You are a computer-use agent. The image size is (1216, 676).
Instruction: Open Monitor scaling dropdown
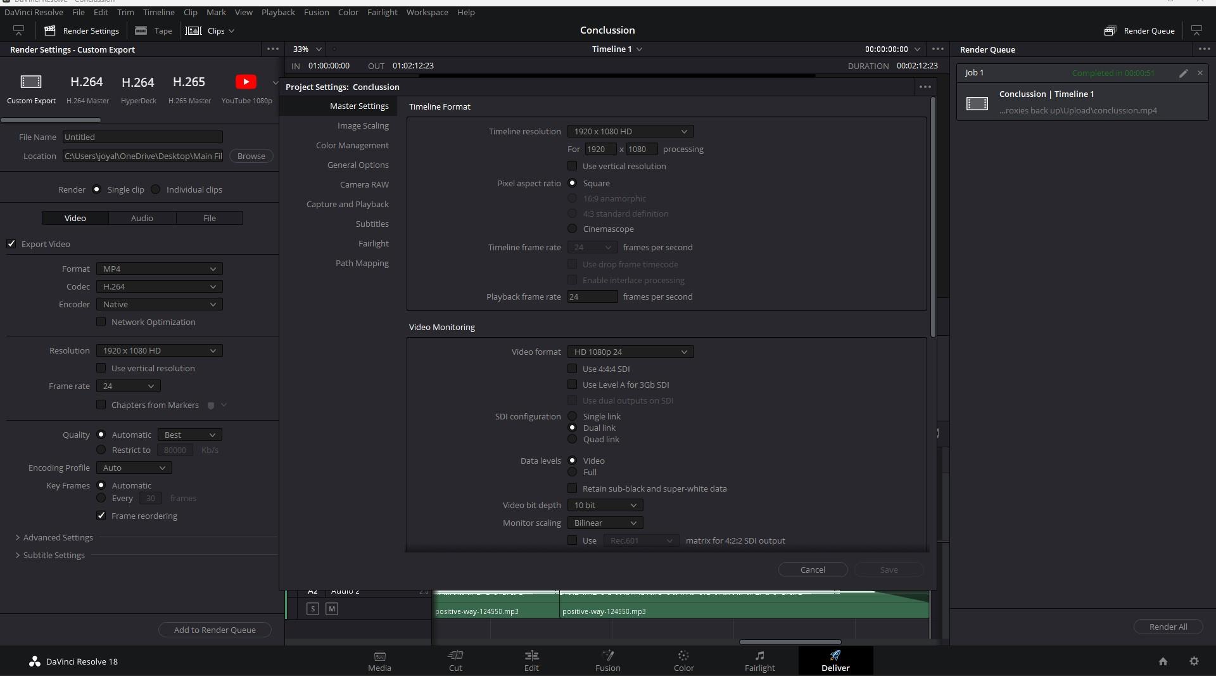click(x=605, y=523)
